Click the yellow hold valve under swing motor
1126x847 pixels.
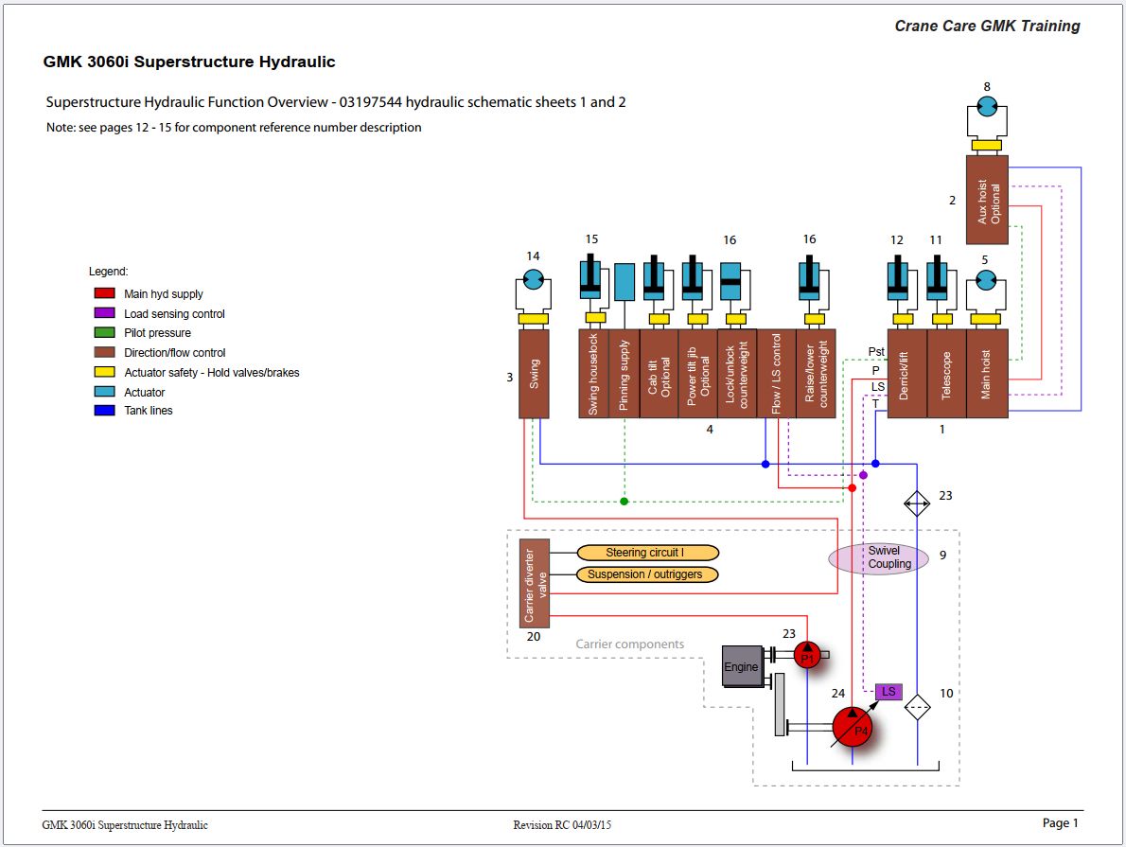point(533,319)
